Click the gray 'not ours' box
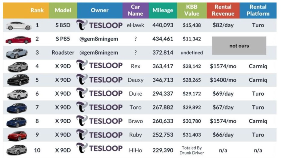281x164 pixels. pos(239,46)
